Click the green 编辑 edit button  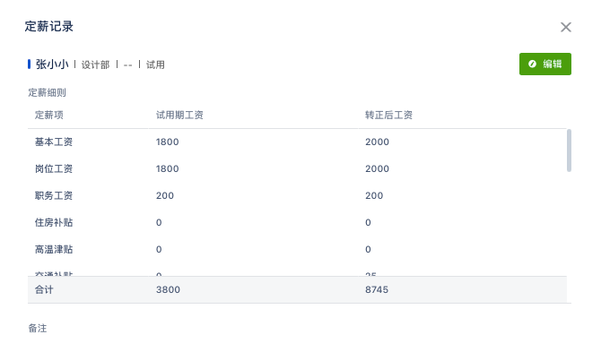545,64
